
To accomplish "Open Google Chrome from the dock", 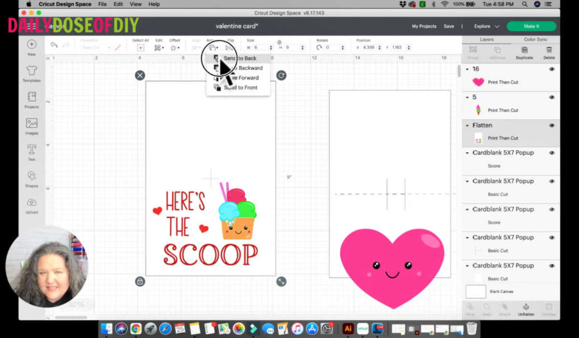I will (x=136, y=328).
